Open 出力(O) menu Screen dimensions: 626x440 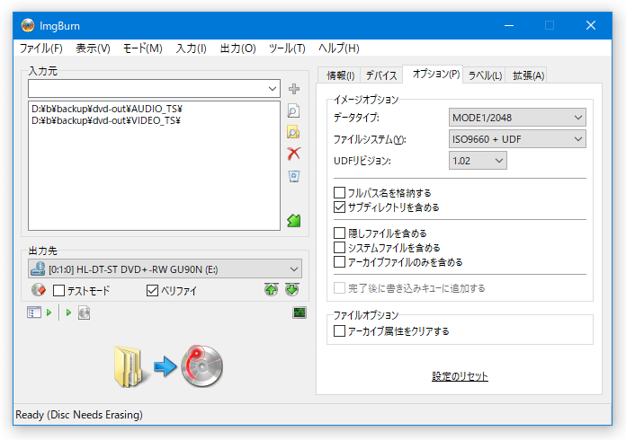[x=238, y=48]
